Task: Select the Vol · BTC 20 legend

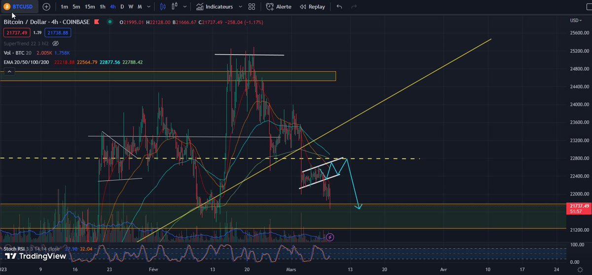Action: pos(17,53)
